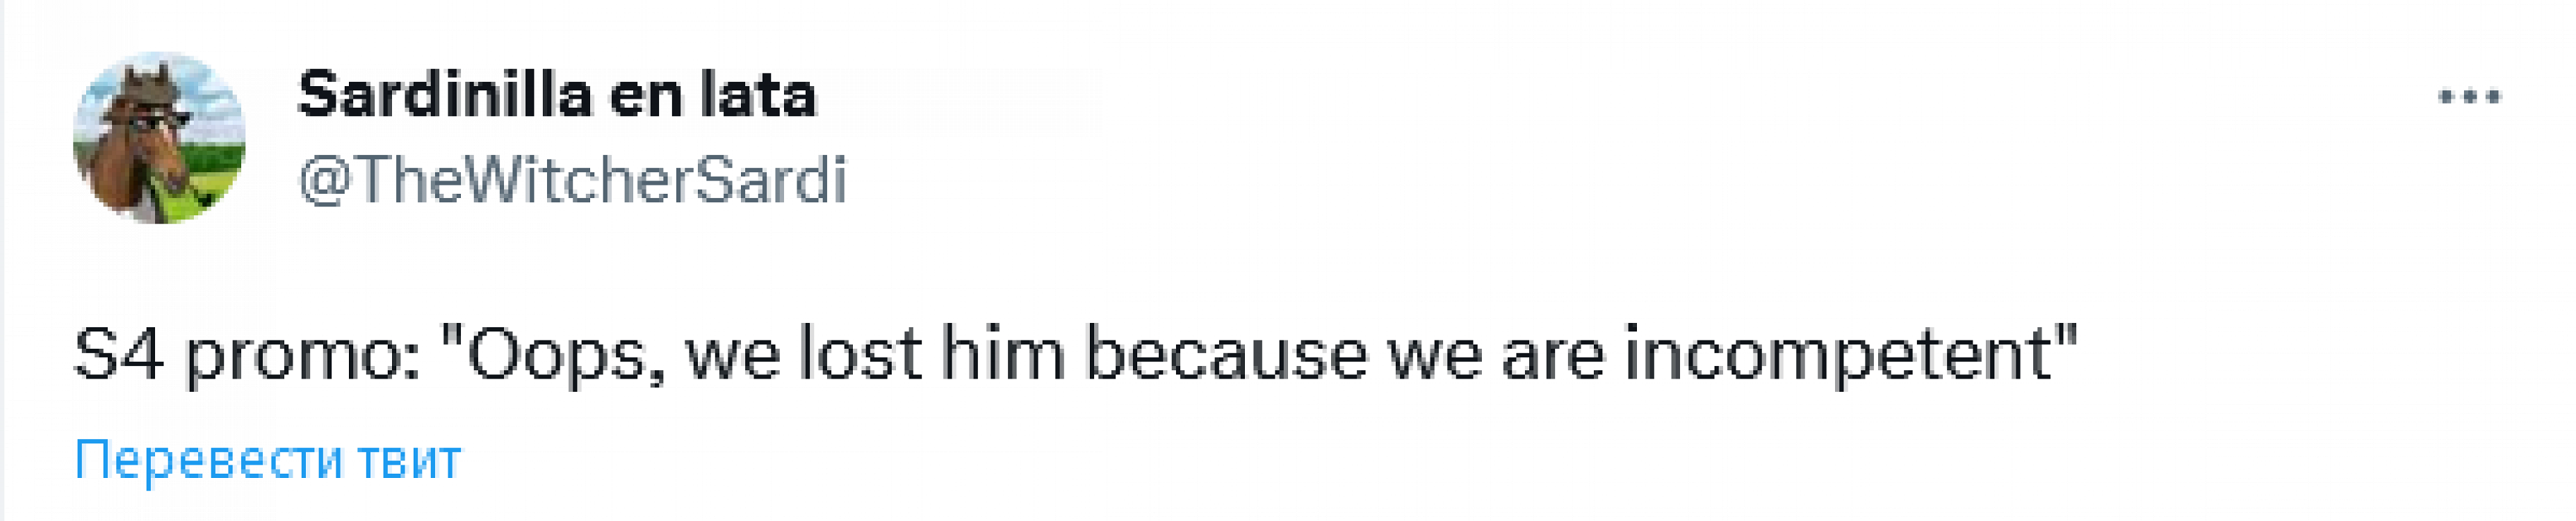Click the word "lost" in the tweet
The height and width of the screenshot is (521, 2576).
(x=858, y=355)
